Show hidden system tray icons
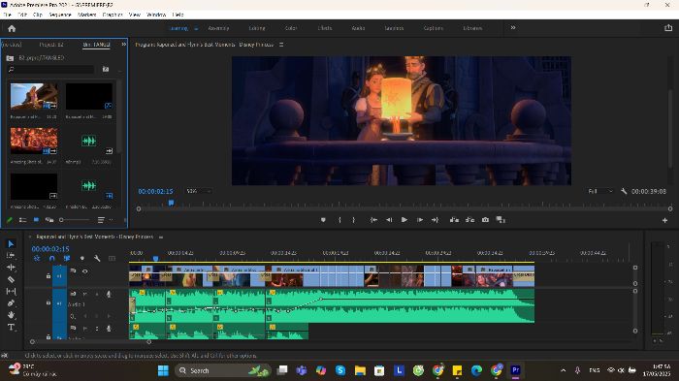This screenshot has height=381, width=679. [x=563, y=370]
